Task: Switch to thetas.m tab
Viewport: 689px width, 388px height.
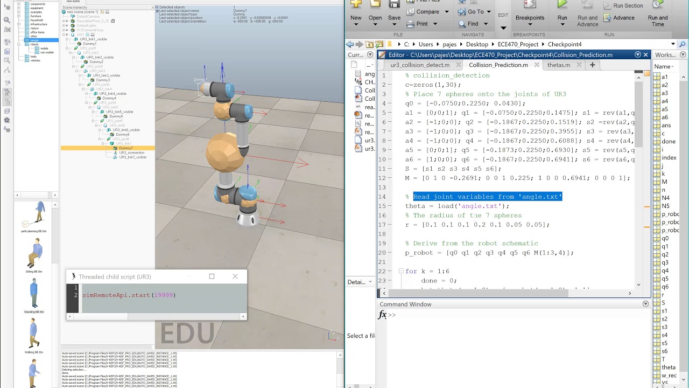Action: (x=558, y=65)
